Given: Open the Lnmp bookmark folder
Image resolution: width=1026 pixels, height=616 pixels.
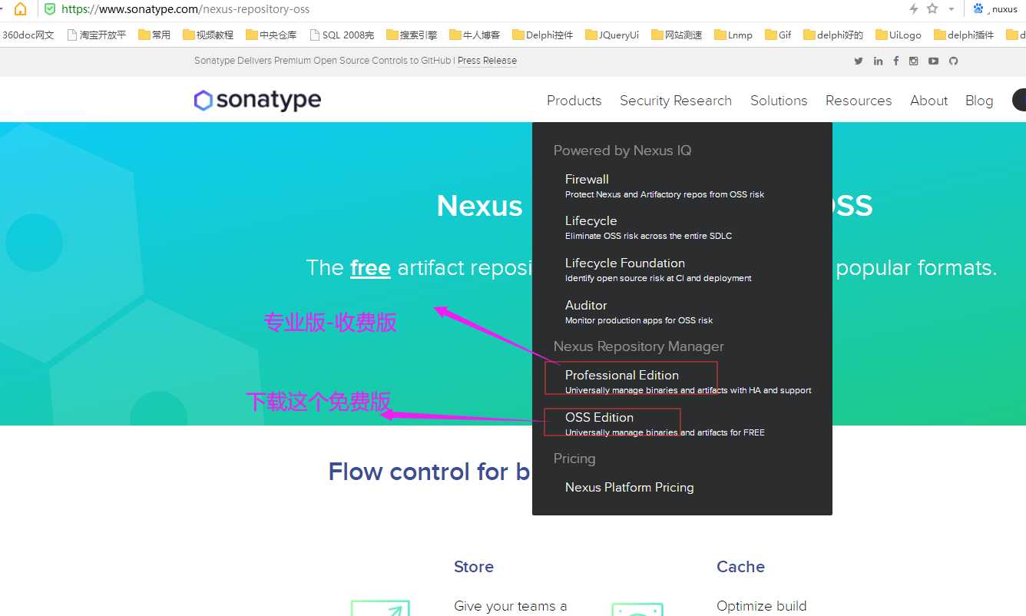Looking at the screenshot, I should [x=733, y=35].
